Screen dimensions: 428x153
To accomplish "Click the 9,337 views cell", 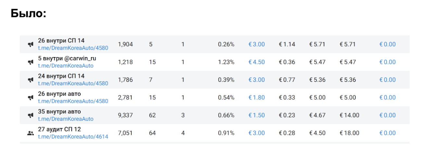I will [x=125, y=115].
